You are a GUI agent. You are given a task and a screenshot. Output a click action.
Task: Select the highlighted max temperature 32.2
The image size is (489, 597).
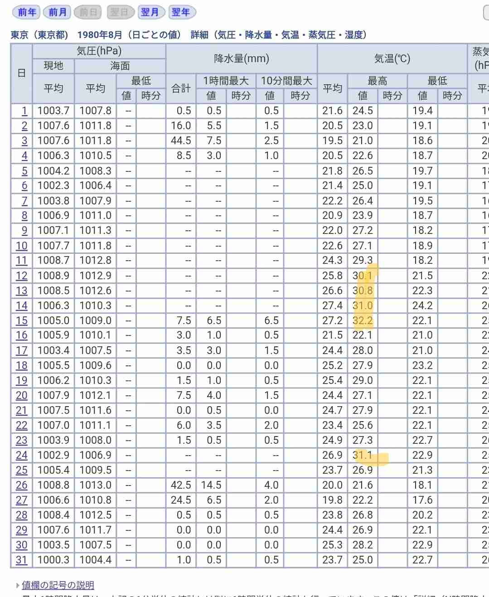[363, 320]
